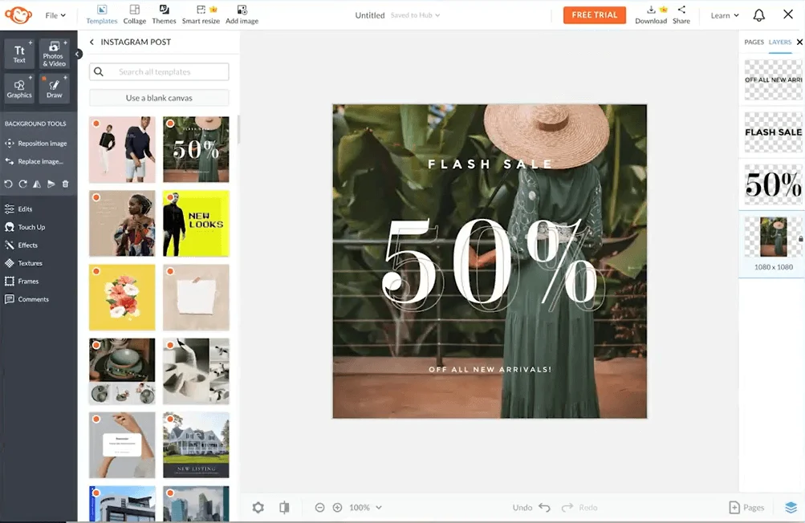The image size is (805, 523).
Task: Open the 100% zoom level dropdown
Action: coord(365,507)
